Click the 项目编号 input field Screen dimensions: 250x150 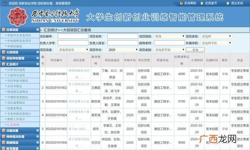pyautogui.click(x=73, y=36)
